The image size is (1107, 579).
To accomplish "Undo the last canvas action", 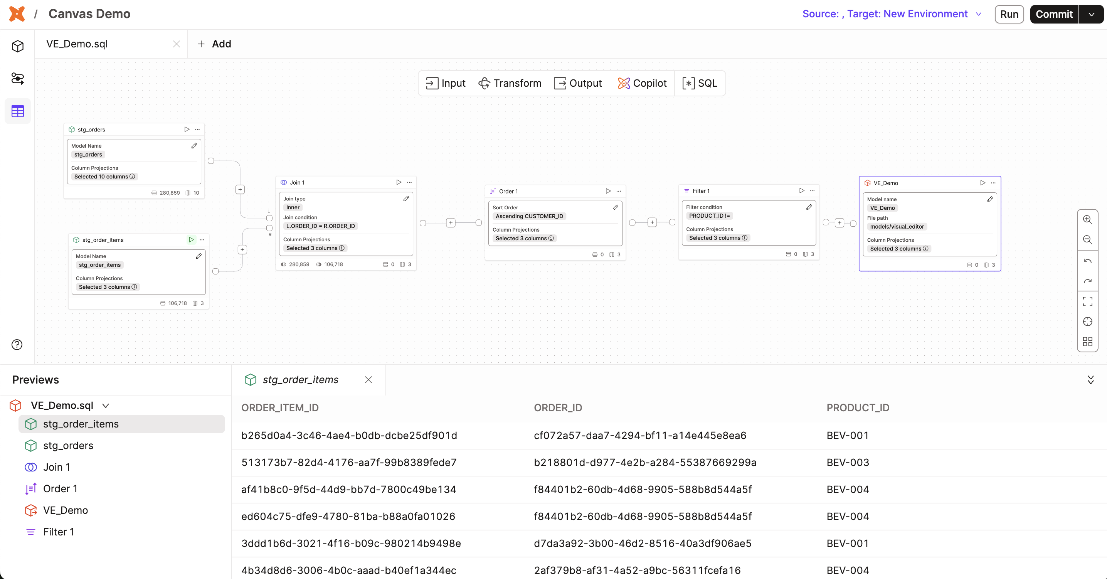I will click(1088, 261).
